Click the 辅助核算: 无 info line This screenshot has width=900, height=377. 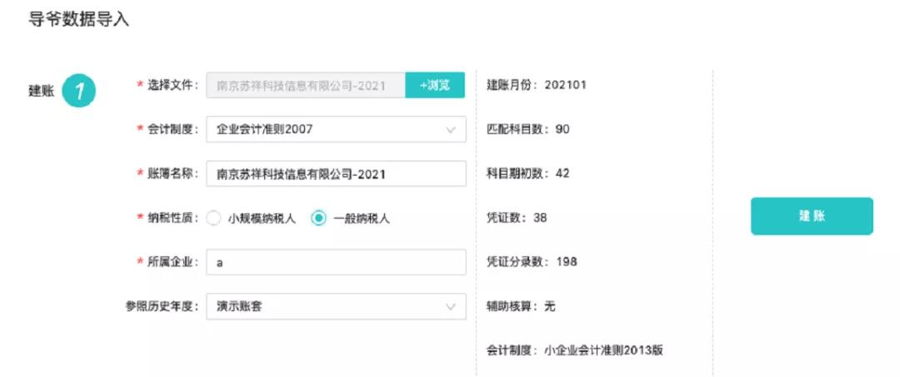[521, 306]
